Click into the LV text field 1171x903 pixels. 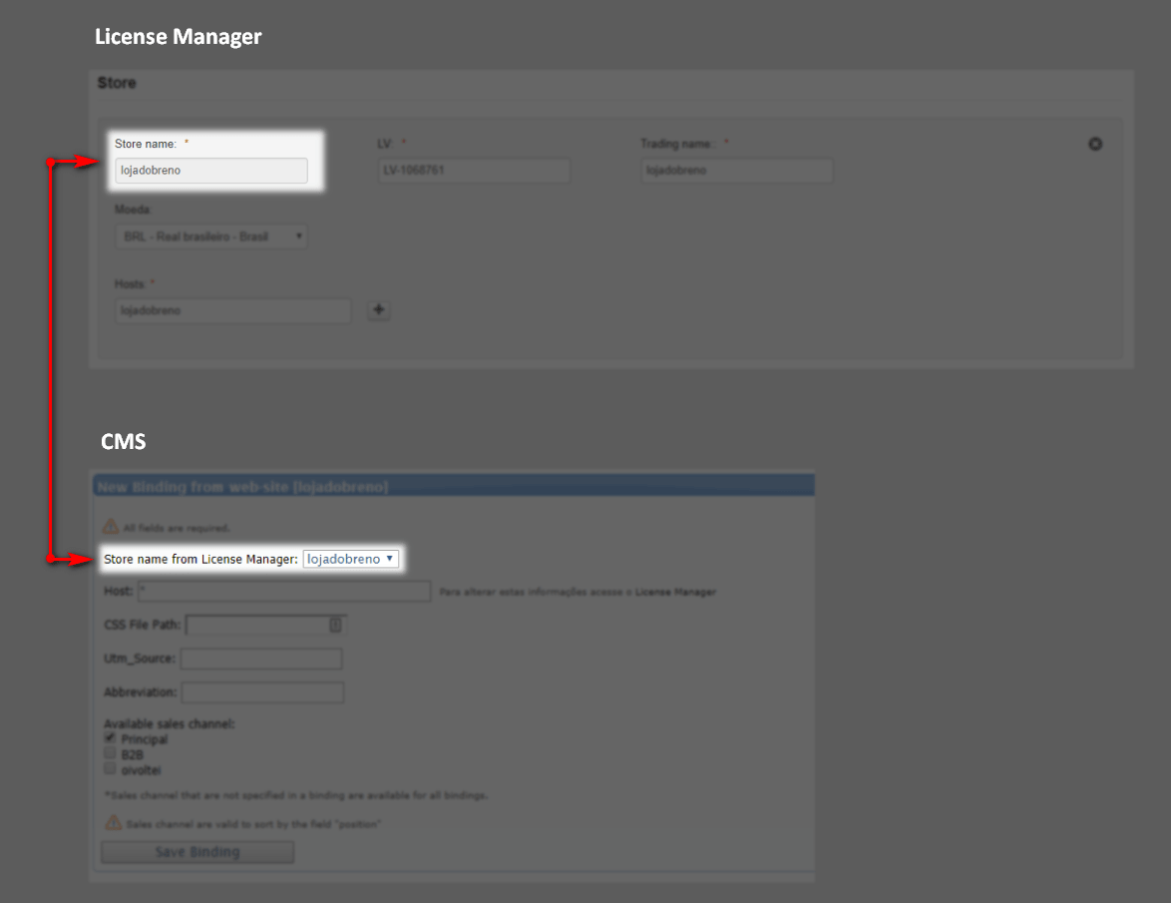(474, 171)
